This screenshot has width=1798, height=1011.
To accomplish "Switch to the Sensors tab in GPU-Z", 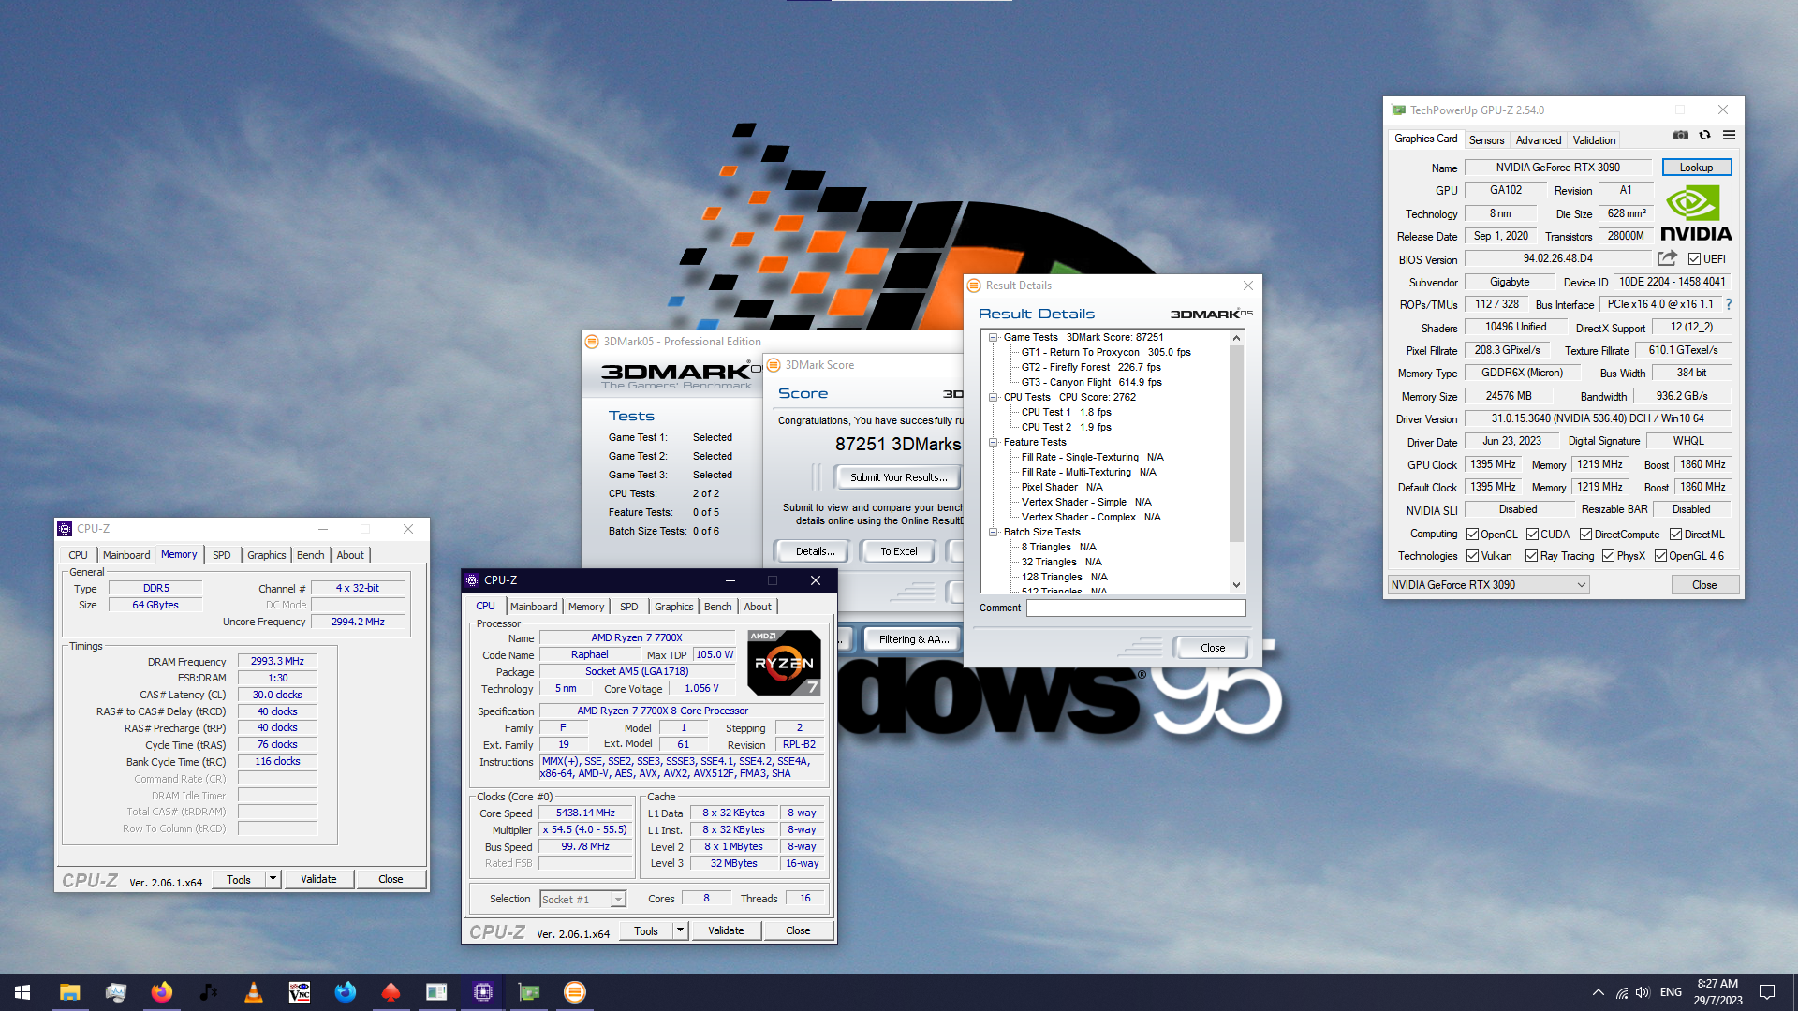I will coord(1486,140).
